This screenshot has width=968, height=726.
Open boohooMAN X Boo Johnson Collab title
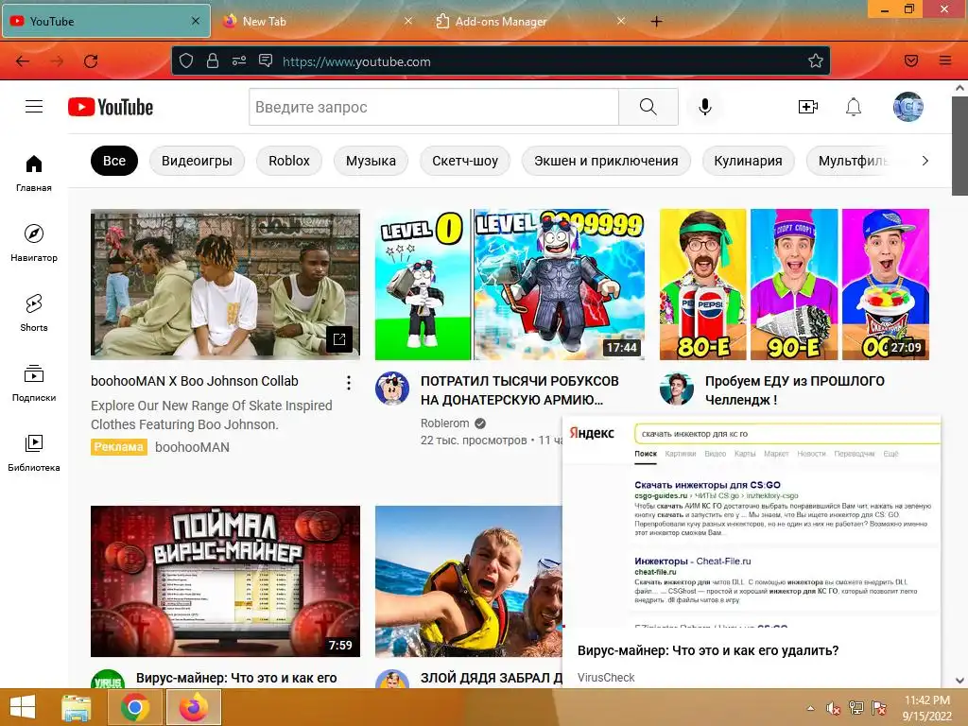[195, 381]
